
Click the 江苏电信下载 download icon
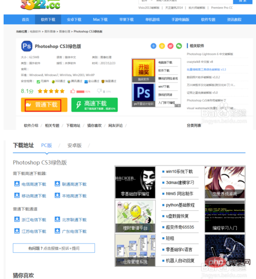[17, 231]
